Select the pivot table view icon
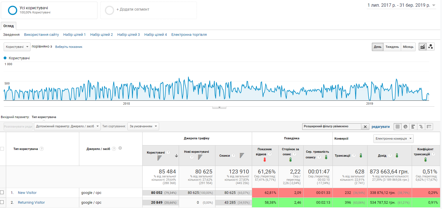Screen dimensions: 442x209 coord(429,127)
